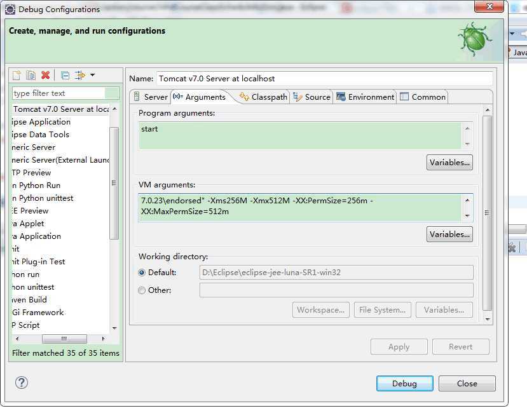Focus the type filter text field
Viewport: 527px width, 413px height.
click(x=65, y=93)
